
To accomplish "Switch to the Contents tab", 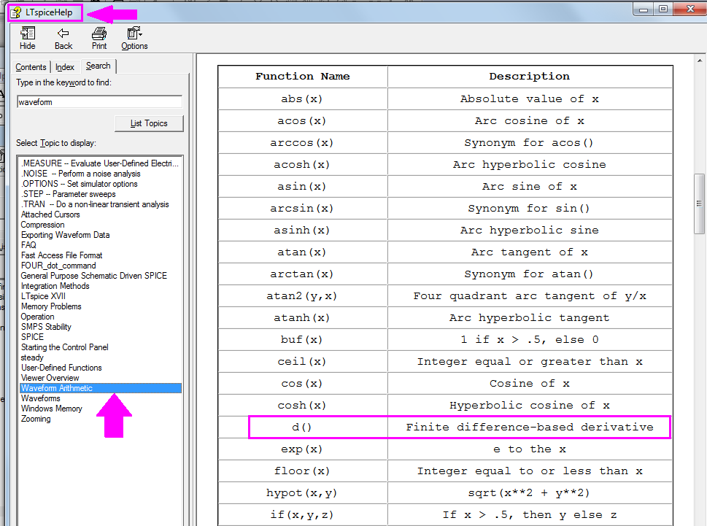I will pos(31,66).
